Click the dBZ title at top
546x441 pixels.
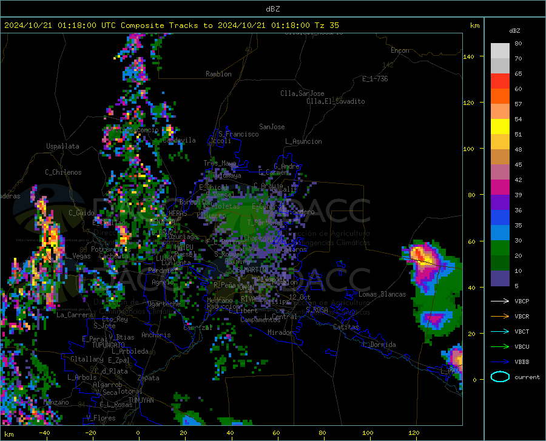point(272,9)
